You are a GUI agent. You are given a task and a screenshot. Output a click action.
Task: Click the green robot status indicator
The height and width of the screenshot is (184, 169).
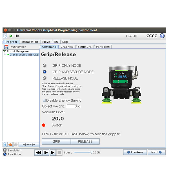(11, 36)
